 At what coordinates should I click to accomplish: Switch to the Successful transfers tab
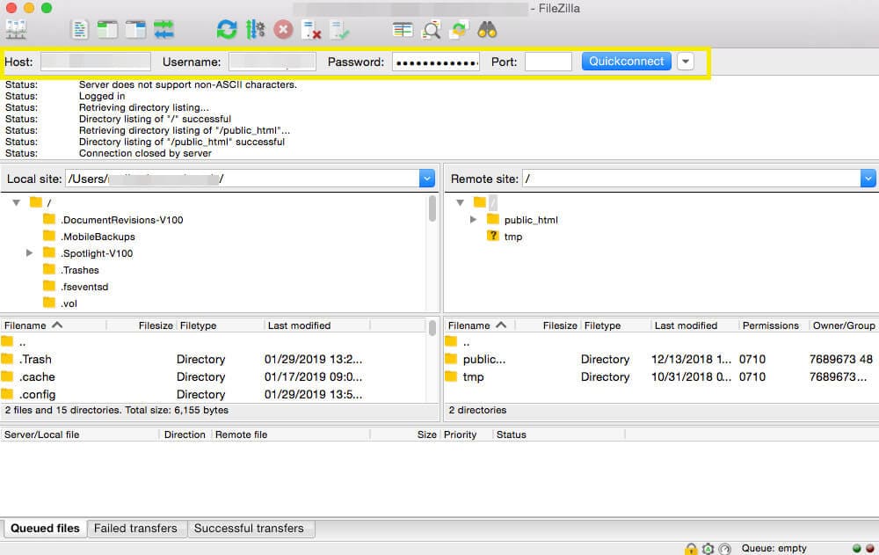pos(249,529)
